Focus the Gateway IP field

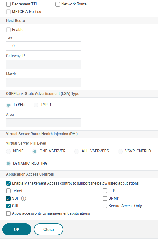coord(43,64)
